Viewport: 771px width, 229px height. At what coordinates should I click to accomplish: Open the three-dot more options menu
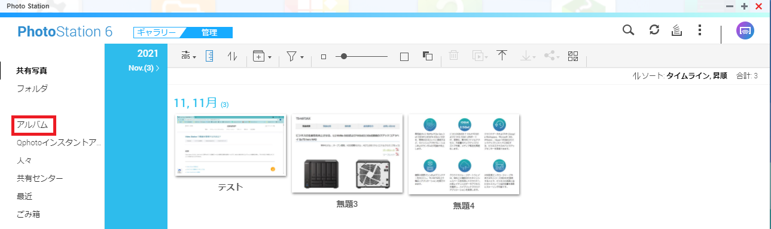pyautogui.click(x=700, y=30)
